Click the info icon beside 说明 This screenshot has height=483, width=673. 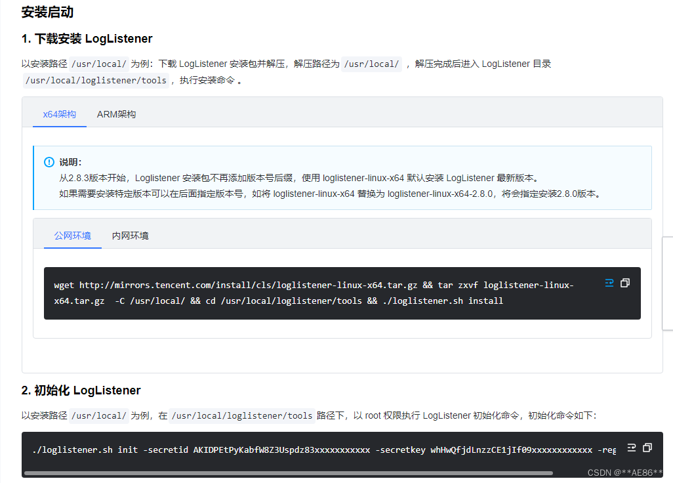click(x=49, y=162)
